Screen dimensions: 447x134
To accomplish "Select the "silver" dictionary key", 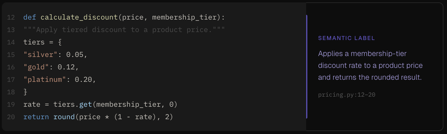I will point(40,55).
